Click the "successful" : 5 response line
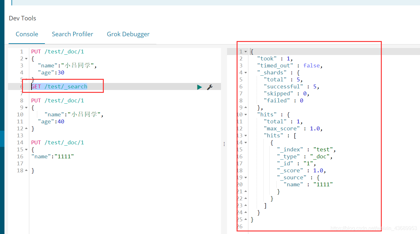 coord(291,86)
